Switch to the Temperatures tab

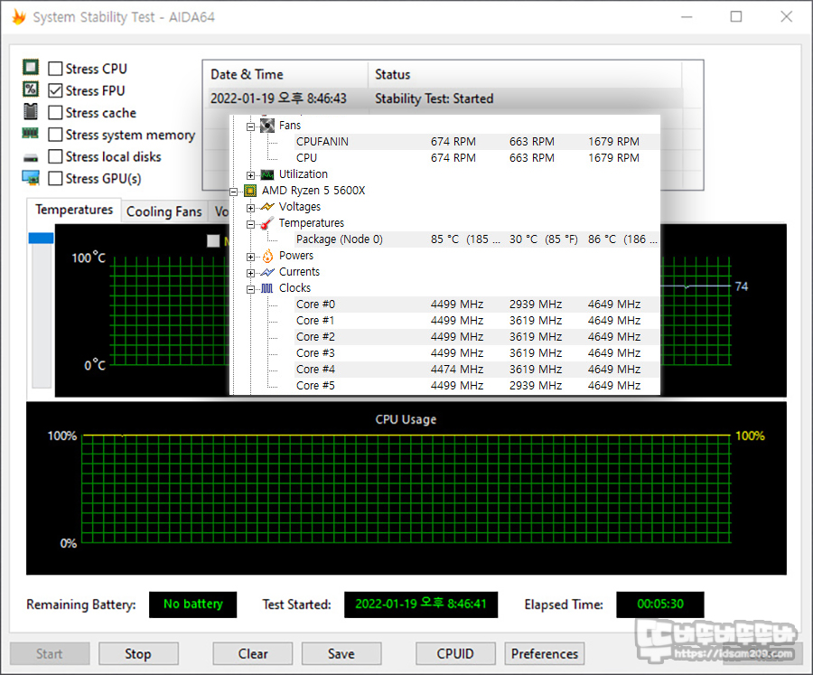(x=74, y=210)
